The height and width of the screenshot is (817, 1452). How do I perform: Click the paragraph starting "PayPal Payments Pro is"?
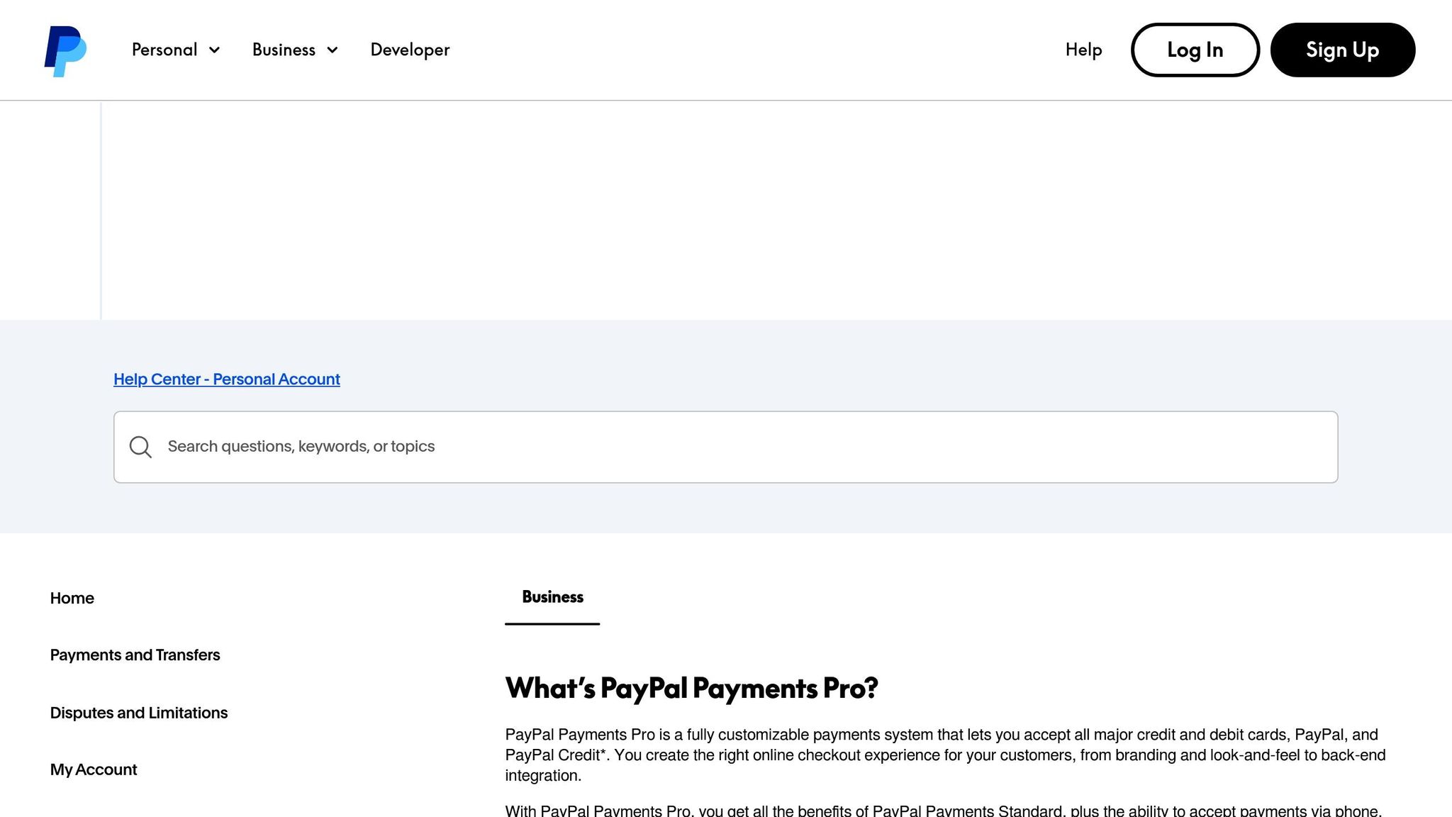[945, 755]
